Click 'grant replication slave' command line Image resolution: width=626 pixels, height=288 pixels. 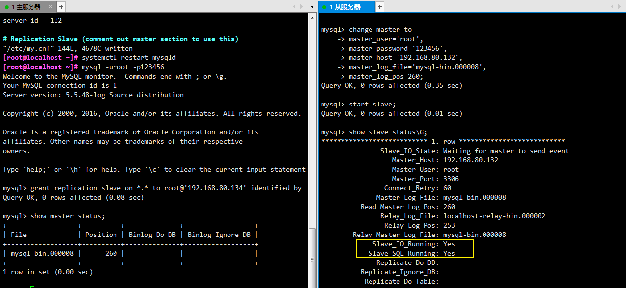tap(152, 188)
